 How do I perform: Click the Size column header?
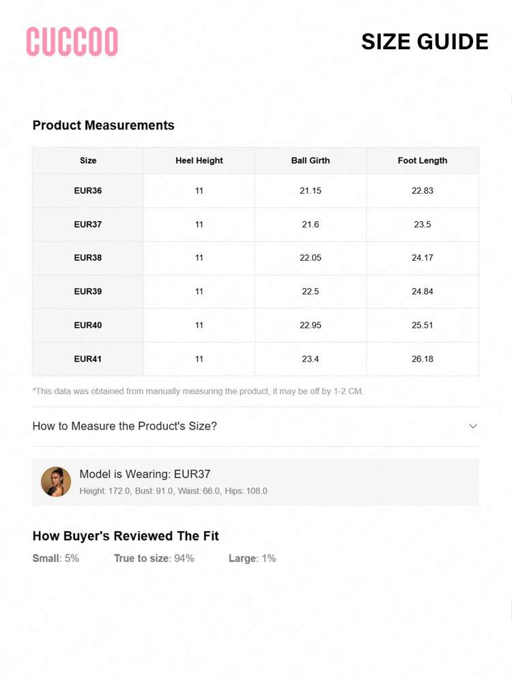coord(88,160)
